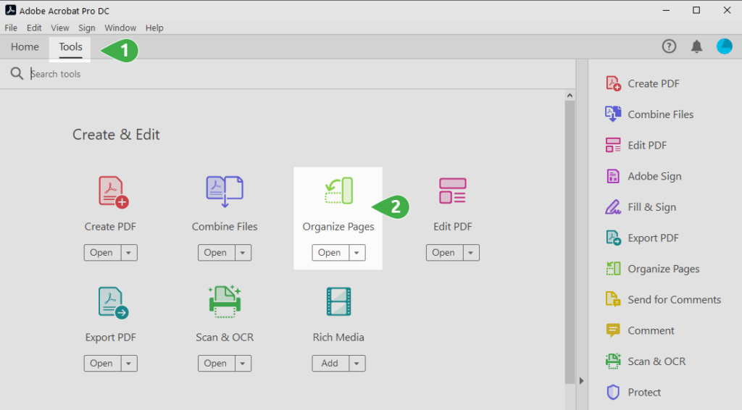This screenshot has width=742, height=410.
Task: Expand the Create PDF Open dropdown arrow
Action: pos(129,253)
